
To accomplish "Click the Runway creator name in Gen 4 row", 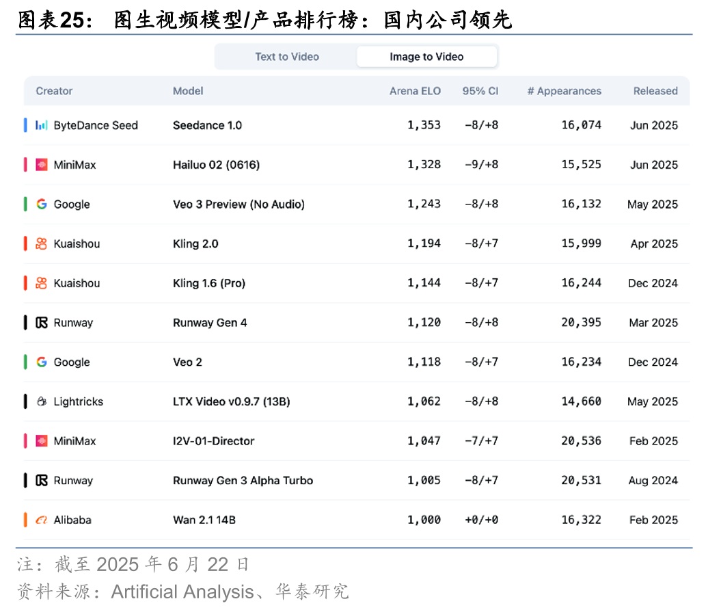I will pyautogui.click(x=73, y=323).
